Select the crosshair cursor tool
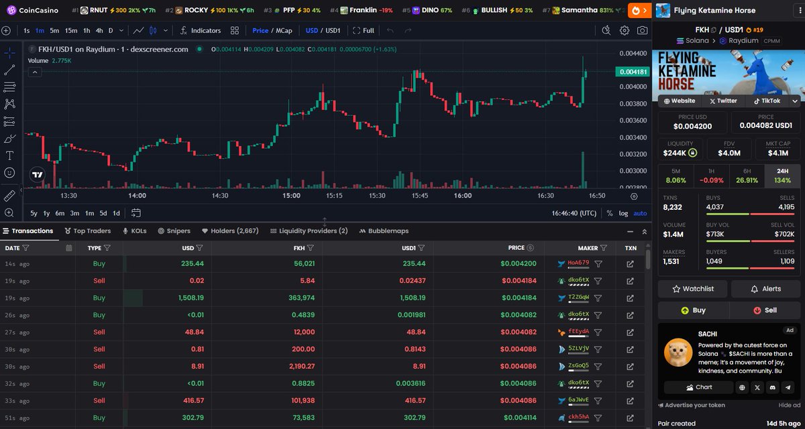This screenshot has width=805, height=429. tap(9, 52)
